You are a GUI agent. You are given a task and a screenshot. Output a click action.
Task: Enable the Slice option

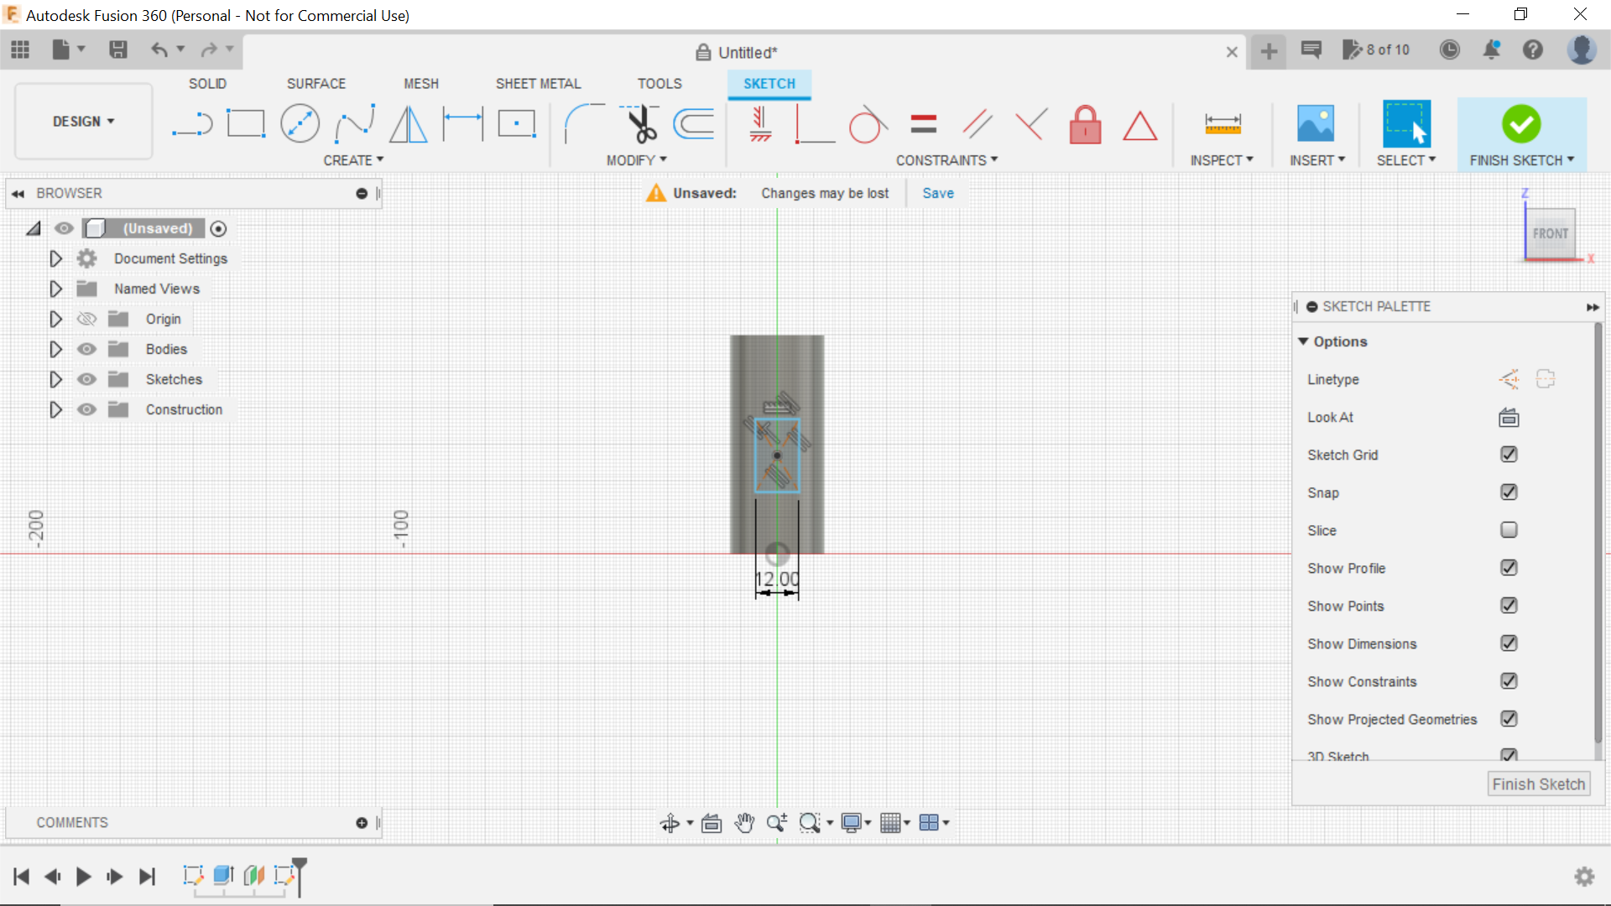coord(1509,530)
